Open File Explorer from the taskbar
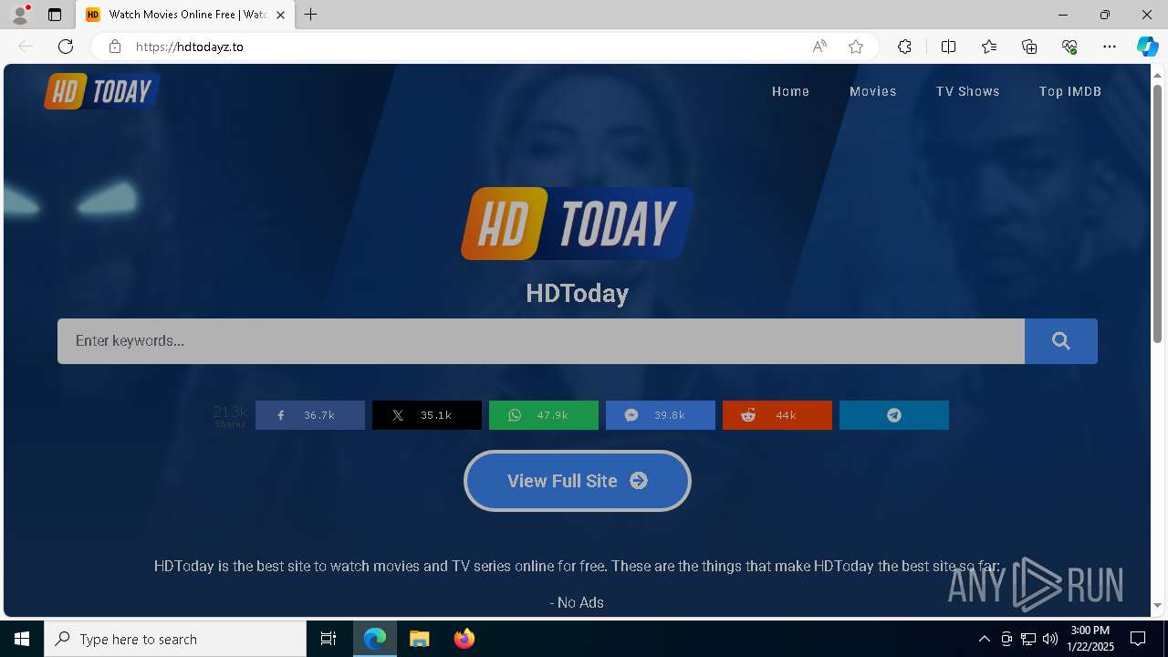 419,639
